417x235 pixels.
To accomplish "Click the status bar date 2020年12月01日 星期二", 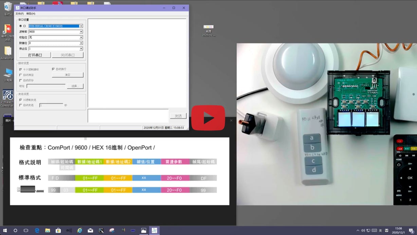I will tap(164, 128).
